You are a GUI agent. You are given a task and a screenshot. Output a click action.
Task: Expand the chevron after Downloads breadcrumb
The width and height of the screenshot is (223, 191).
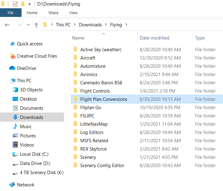(x=106, y=25)
